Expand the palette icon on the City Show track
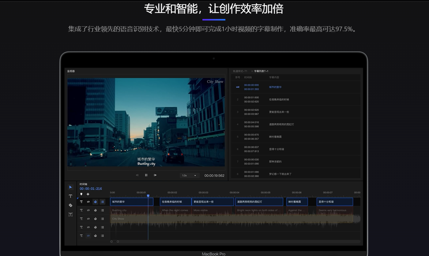This screenshot has height=256, width=429. pyautogui.click(x=95, y=219)
